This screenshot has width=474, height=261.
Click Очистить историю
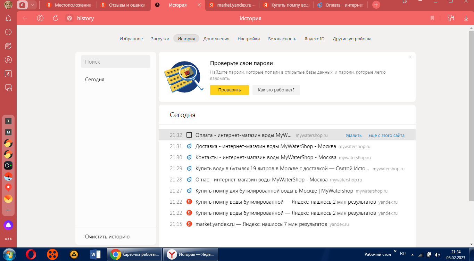107,237
